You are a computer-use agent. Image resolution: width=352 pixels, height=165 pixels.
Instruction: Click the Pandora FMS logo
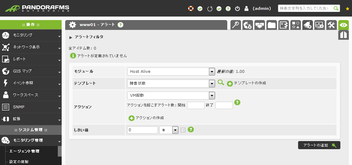(37, 8)
